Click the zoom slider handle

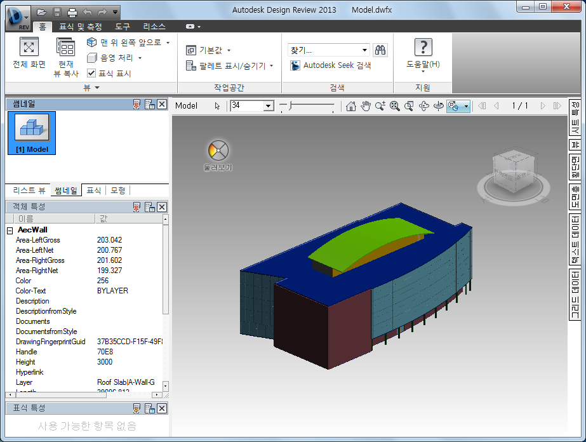coord(290,106)
